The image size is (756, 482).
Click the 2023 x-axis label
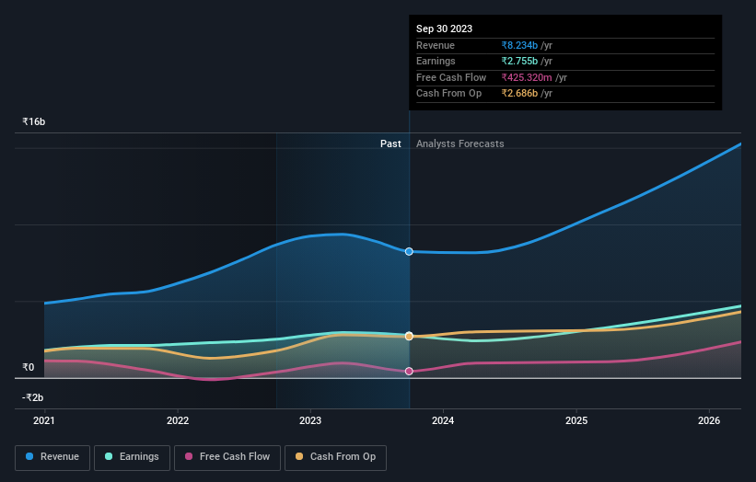[x=310, y=420]
